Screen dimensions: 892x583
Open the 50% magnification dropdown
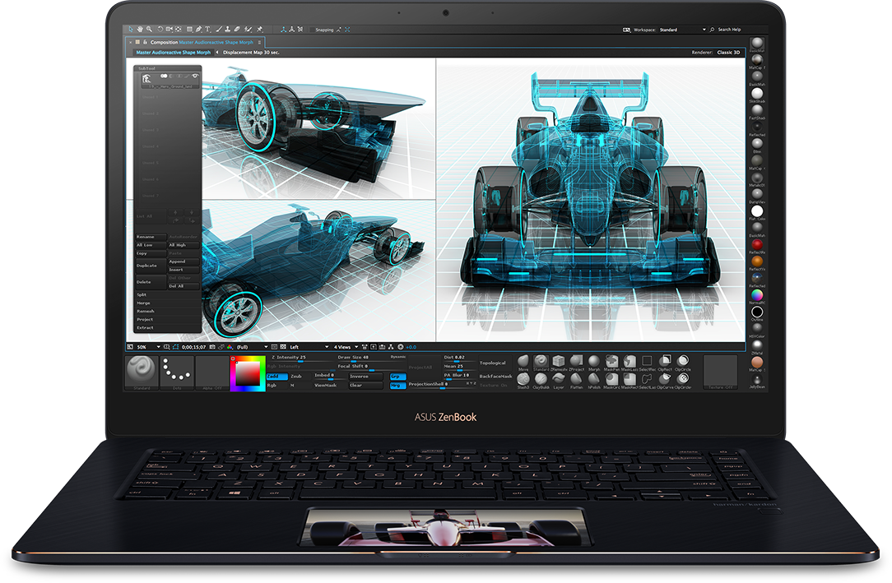click(x=145, y=347)
